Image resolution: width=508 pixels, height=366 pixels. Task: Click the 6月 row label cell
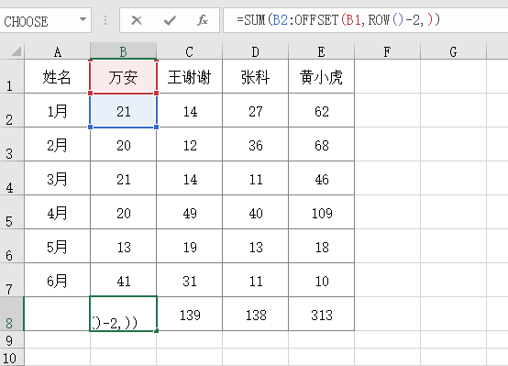click(x=58, y=281)
